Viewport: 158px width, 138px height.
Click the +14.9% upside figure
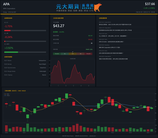(x=61, y=32)
